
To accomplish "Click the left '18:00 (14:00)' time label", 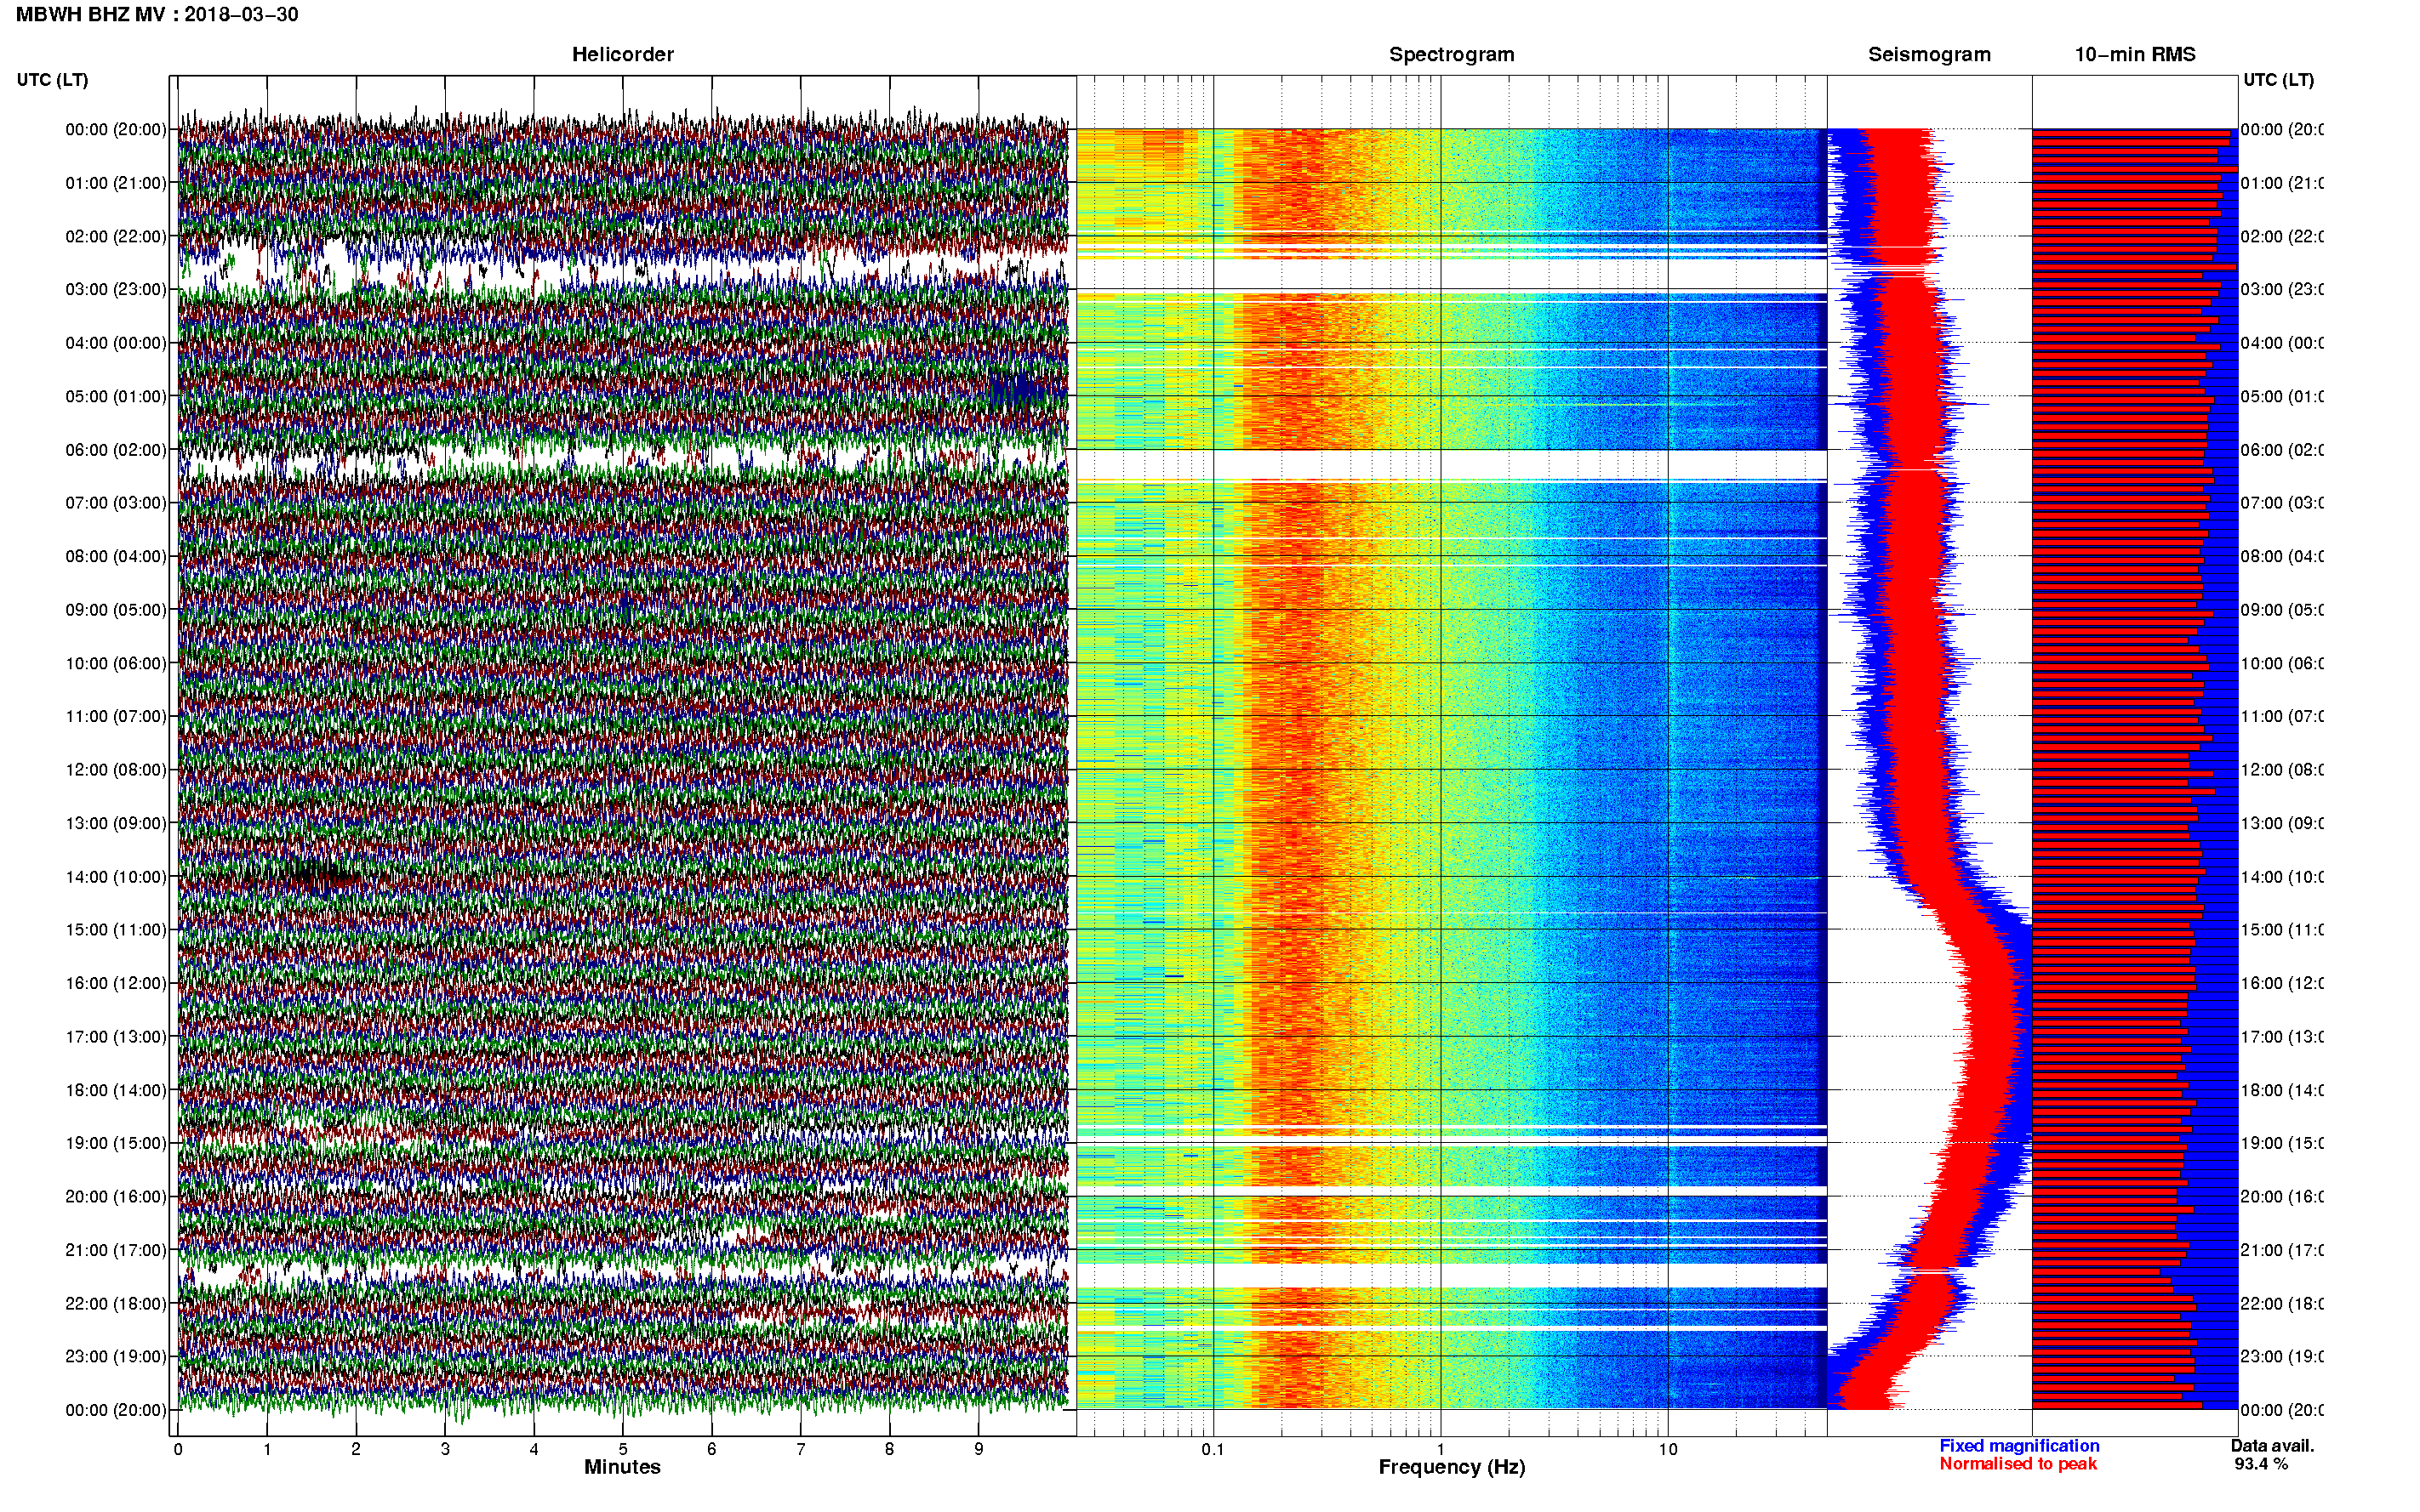I will click(116, 1090).
